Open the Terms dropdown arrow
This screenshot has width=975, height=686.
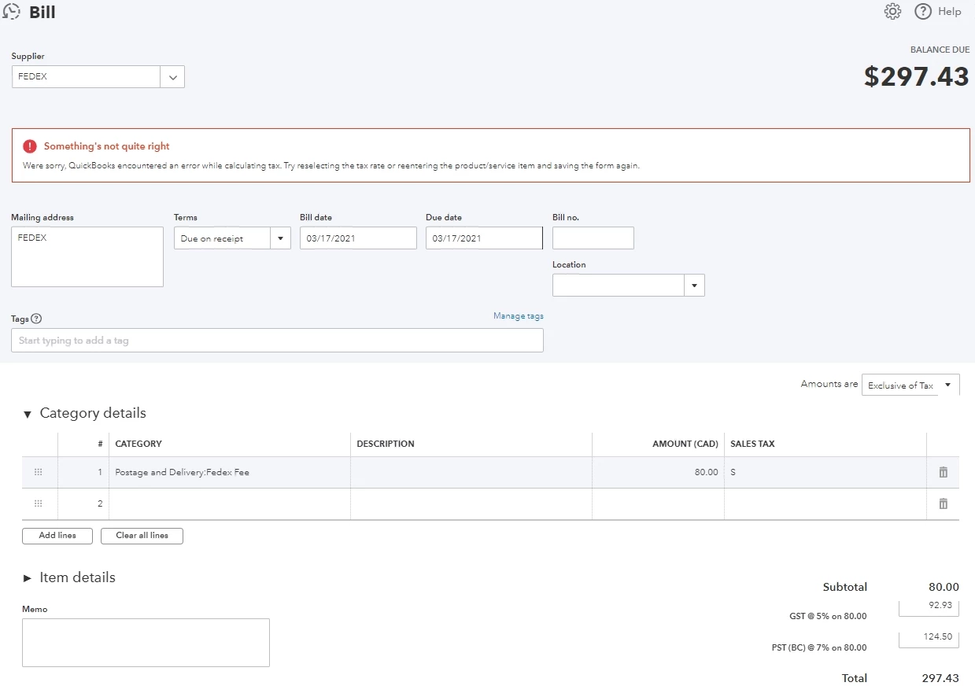[280, 238]
